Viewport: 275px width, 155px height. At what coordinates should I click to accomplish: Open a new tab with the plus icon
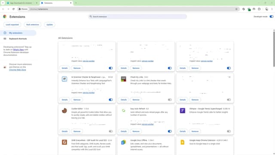point(76,3)
